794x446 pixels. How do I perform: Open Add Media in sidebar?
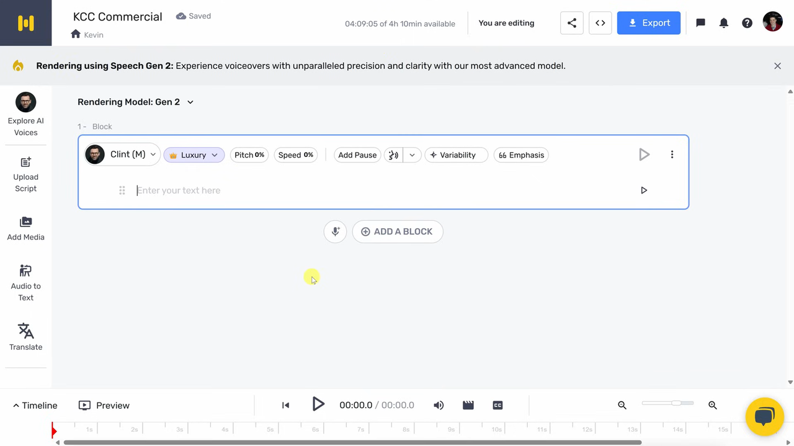[25, 229]
